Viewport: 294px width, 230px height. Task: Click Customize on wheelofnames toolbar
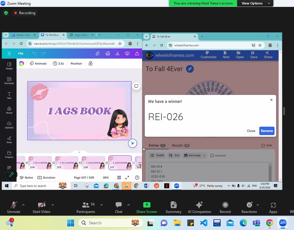point(208,55)
